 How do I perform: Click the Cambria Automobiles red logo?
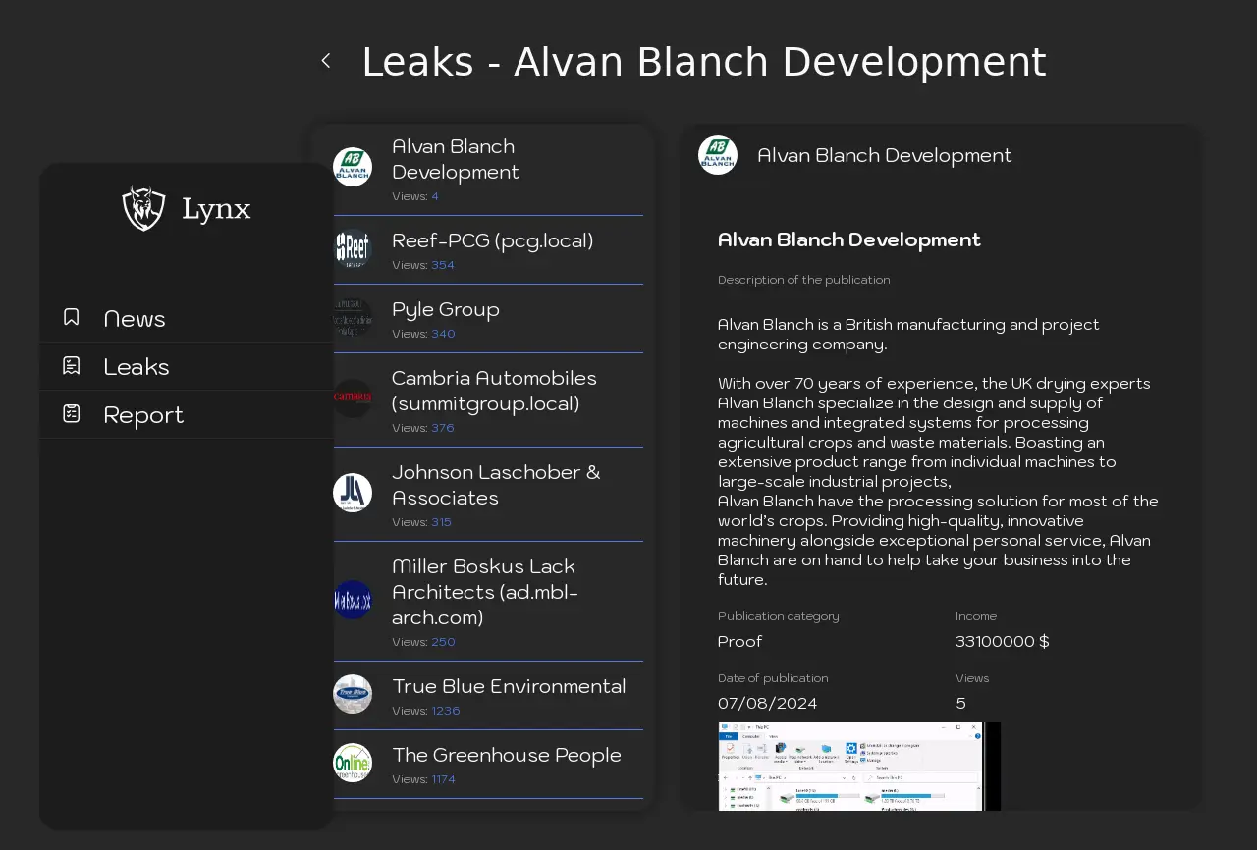[x=353, y=398]
